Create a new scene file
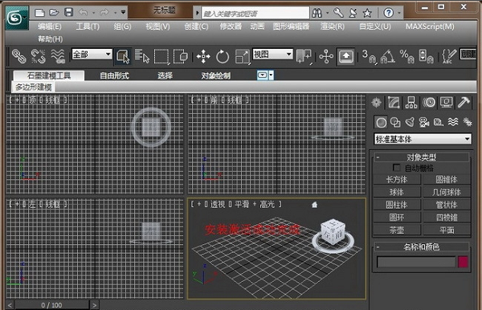 (x=39, y=12)
